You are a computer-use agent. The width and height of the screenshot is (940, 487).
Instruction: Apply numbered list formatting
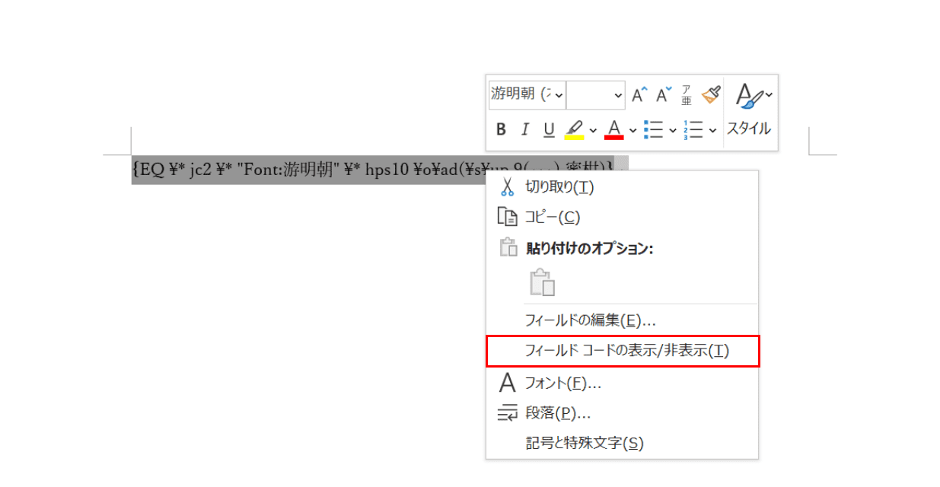coord(693,130)
